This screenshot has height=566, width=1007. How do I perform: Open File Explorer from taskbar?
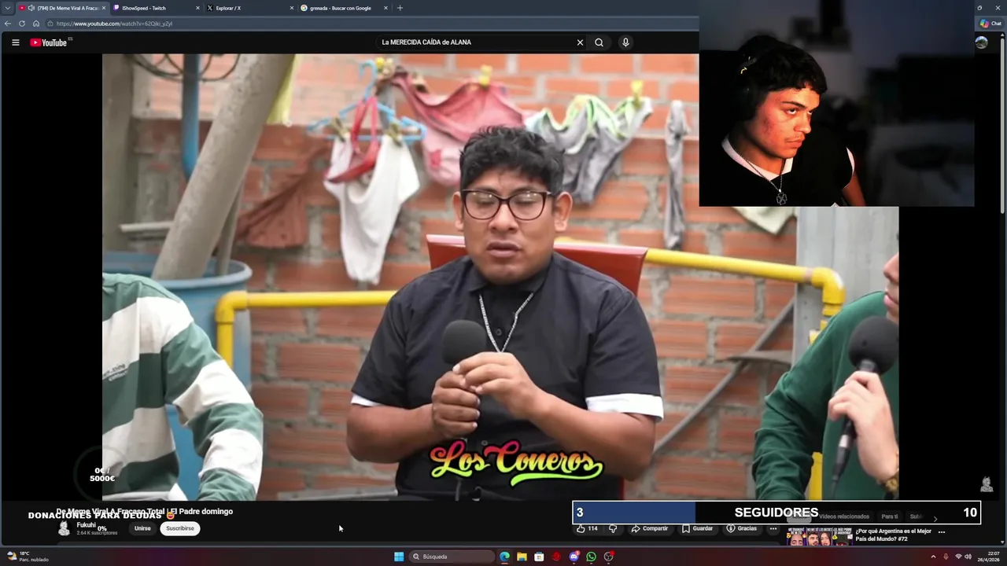522,557
